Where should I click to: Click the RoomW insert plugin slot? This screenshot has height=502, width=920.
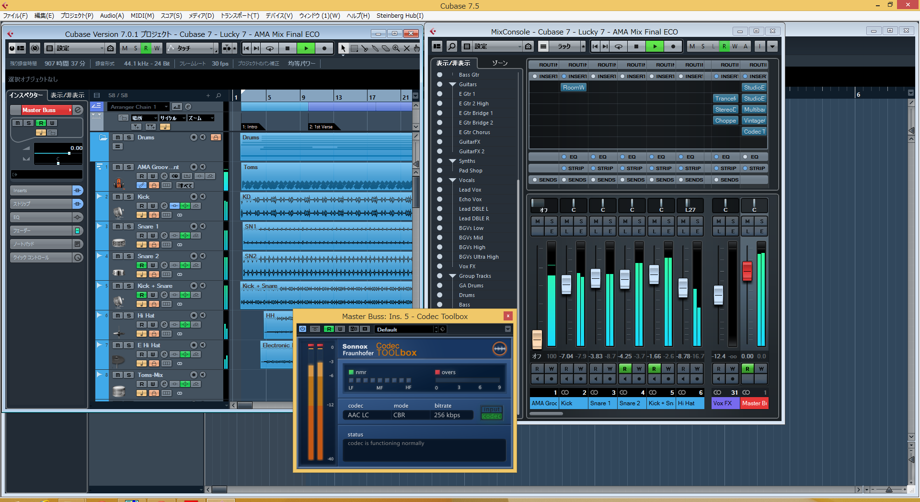[x=574, y=88]
